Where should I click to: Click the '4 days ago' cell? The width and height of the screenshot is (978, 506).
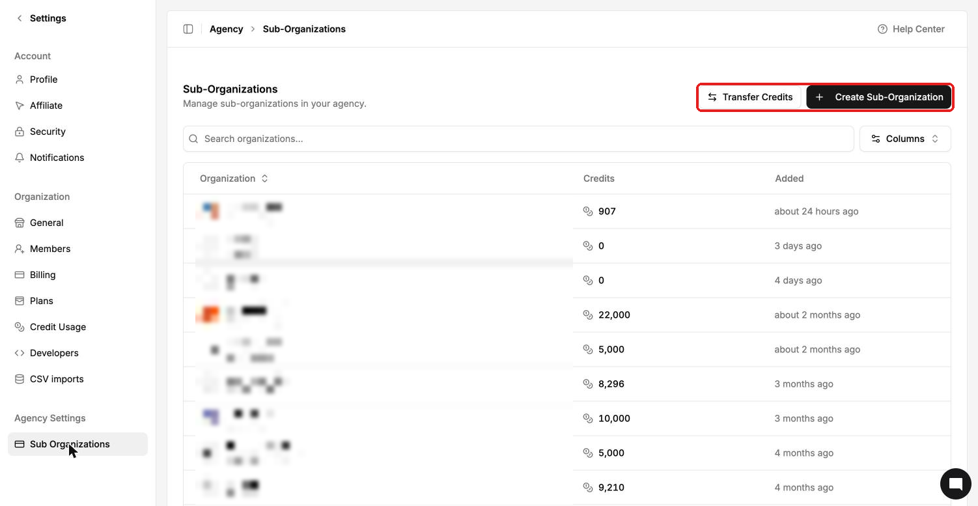click(x=798, y=280)
